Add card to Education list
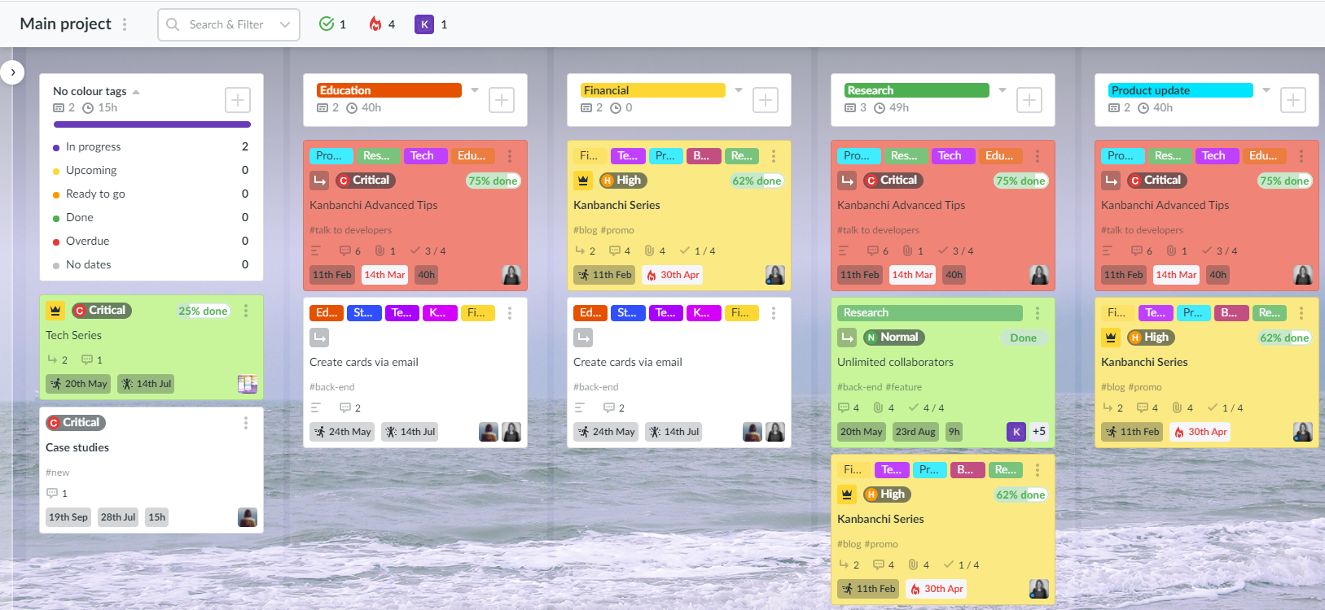Screen dimensions: 1325x610 click(x=502, y=100)
